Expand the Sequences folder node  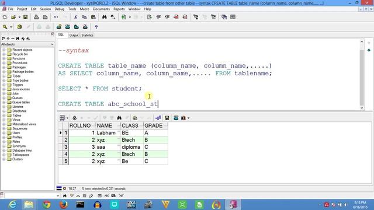[x=4, y=128]
